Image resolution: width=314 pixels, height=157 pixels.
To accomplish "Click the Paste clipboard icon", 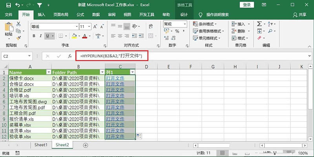I will 8,27.
